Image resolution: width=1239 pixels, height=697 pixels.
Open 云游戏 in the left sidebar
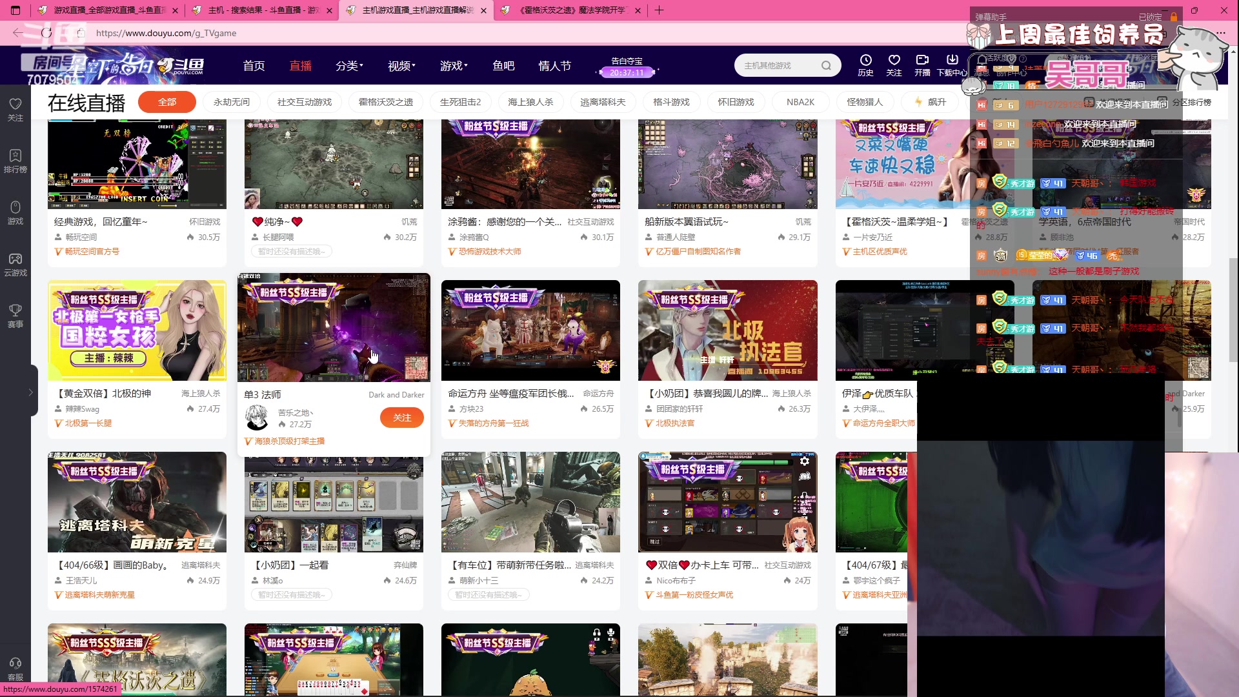click(x=15, y=264)
